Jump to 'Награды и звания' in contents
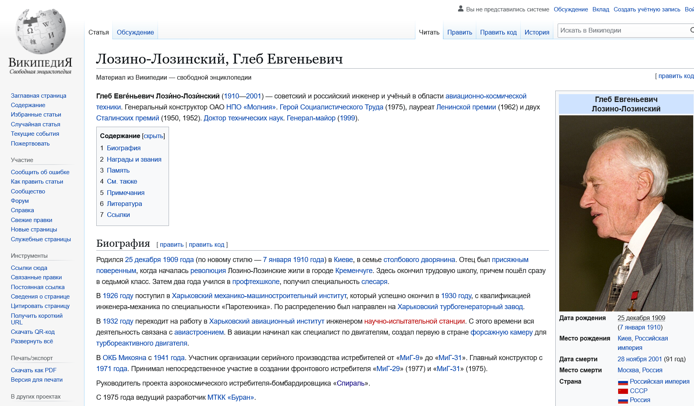The height and width of the screenshot is (406, 694). (134, 159)
